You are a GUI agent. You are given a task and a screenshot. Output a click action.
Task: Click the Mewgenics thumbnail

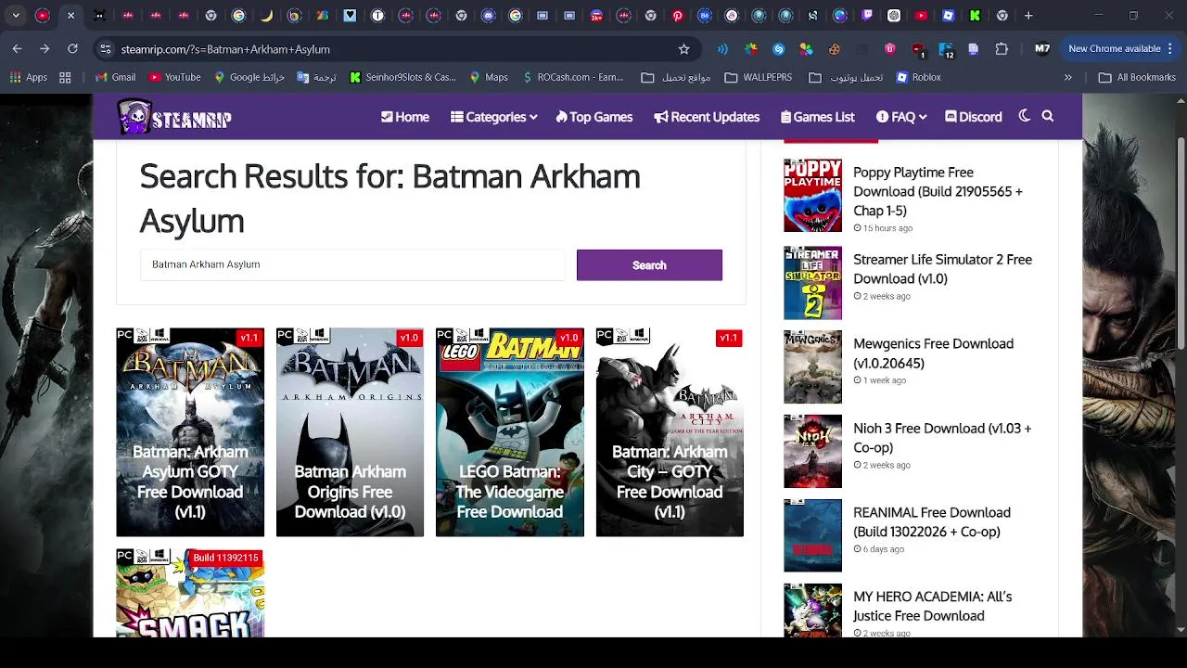812,367
